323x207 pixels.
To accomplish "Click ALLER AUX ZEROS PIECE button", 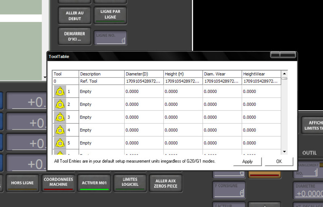I will pos(166,183).
